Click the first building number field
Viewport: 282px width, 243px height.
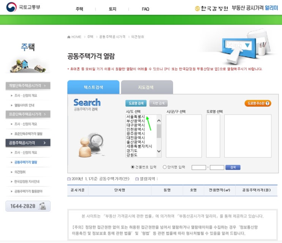[199, 167]
